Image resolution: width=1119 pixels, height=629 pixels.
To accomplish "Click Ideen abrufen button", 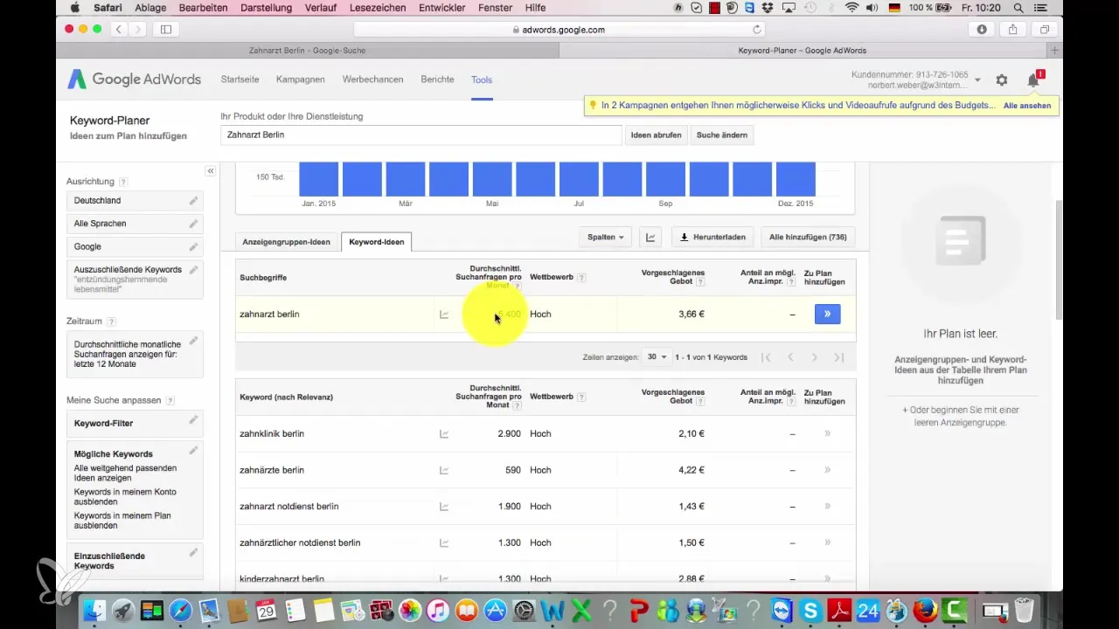I will [656, 135].
